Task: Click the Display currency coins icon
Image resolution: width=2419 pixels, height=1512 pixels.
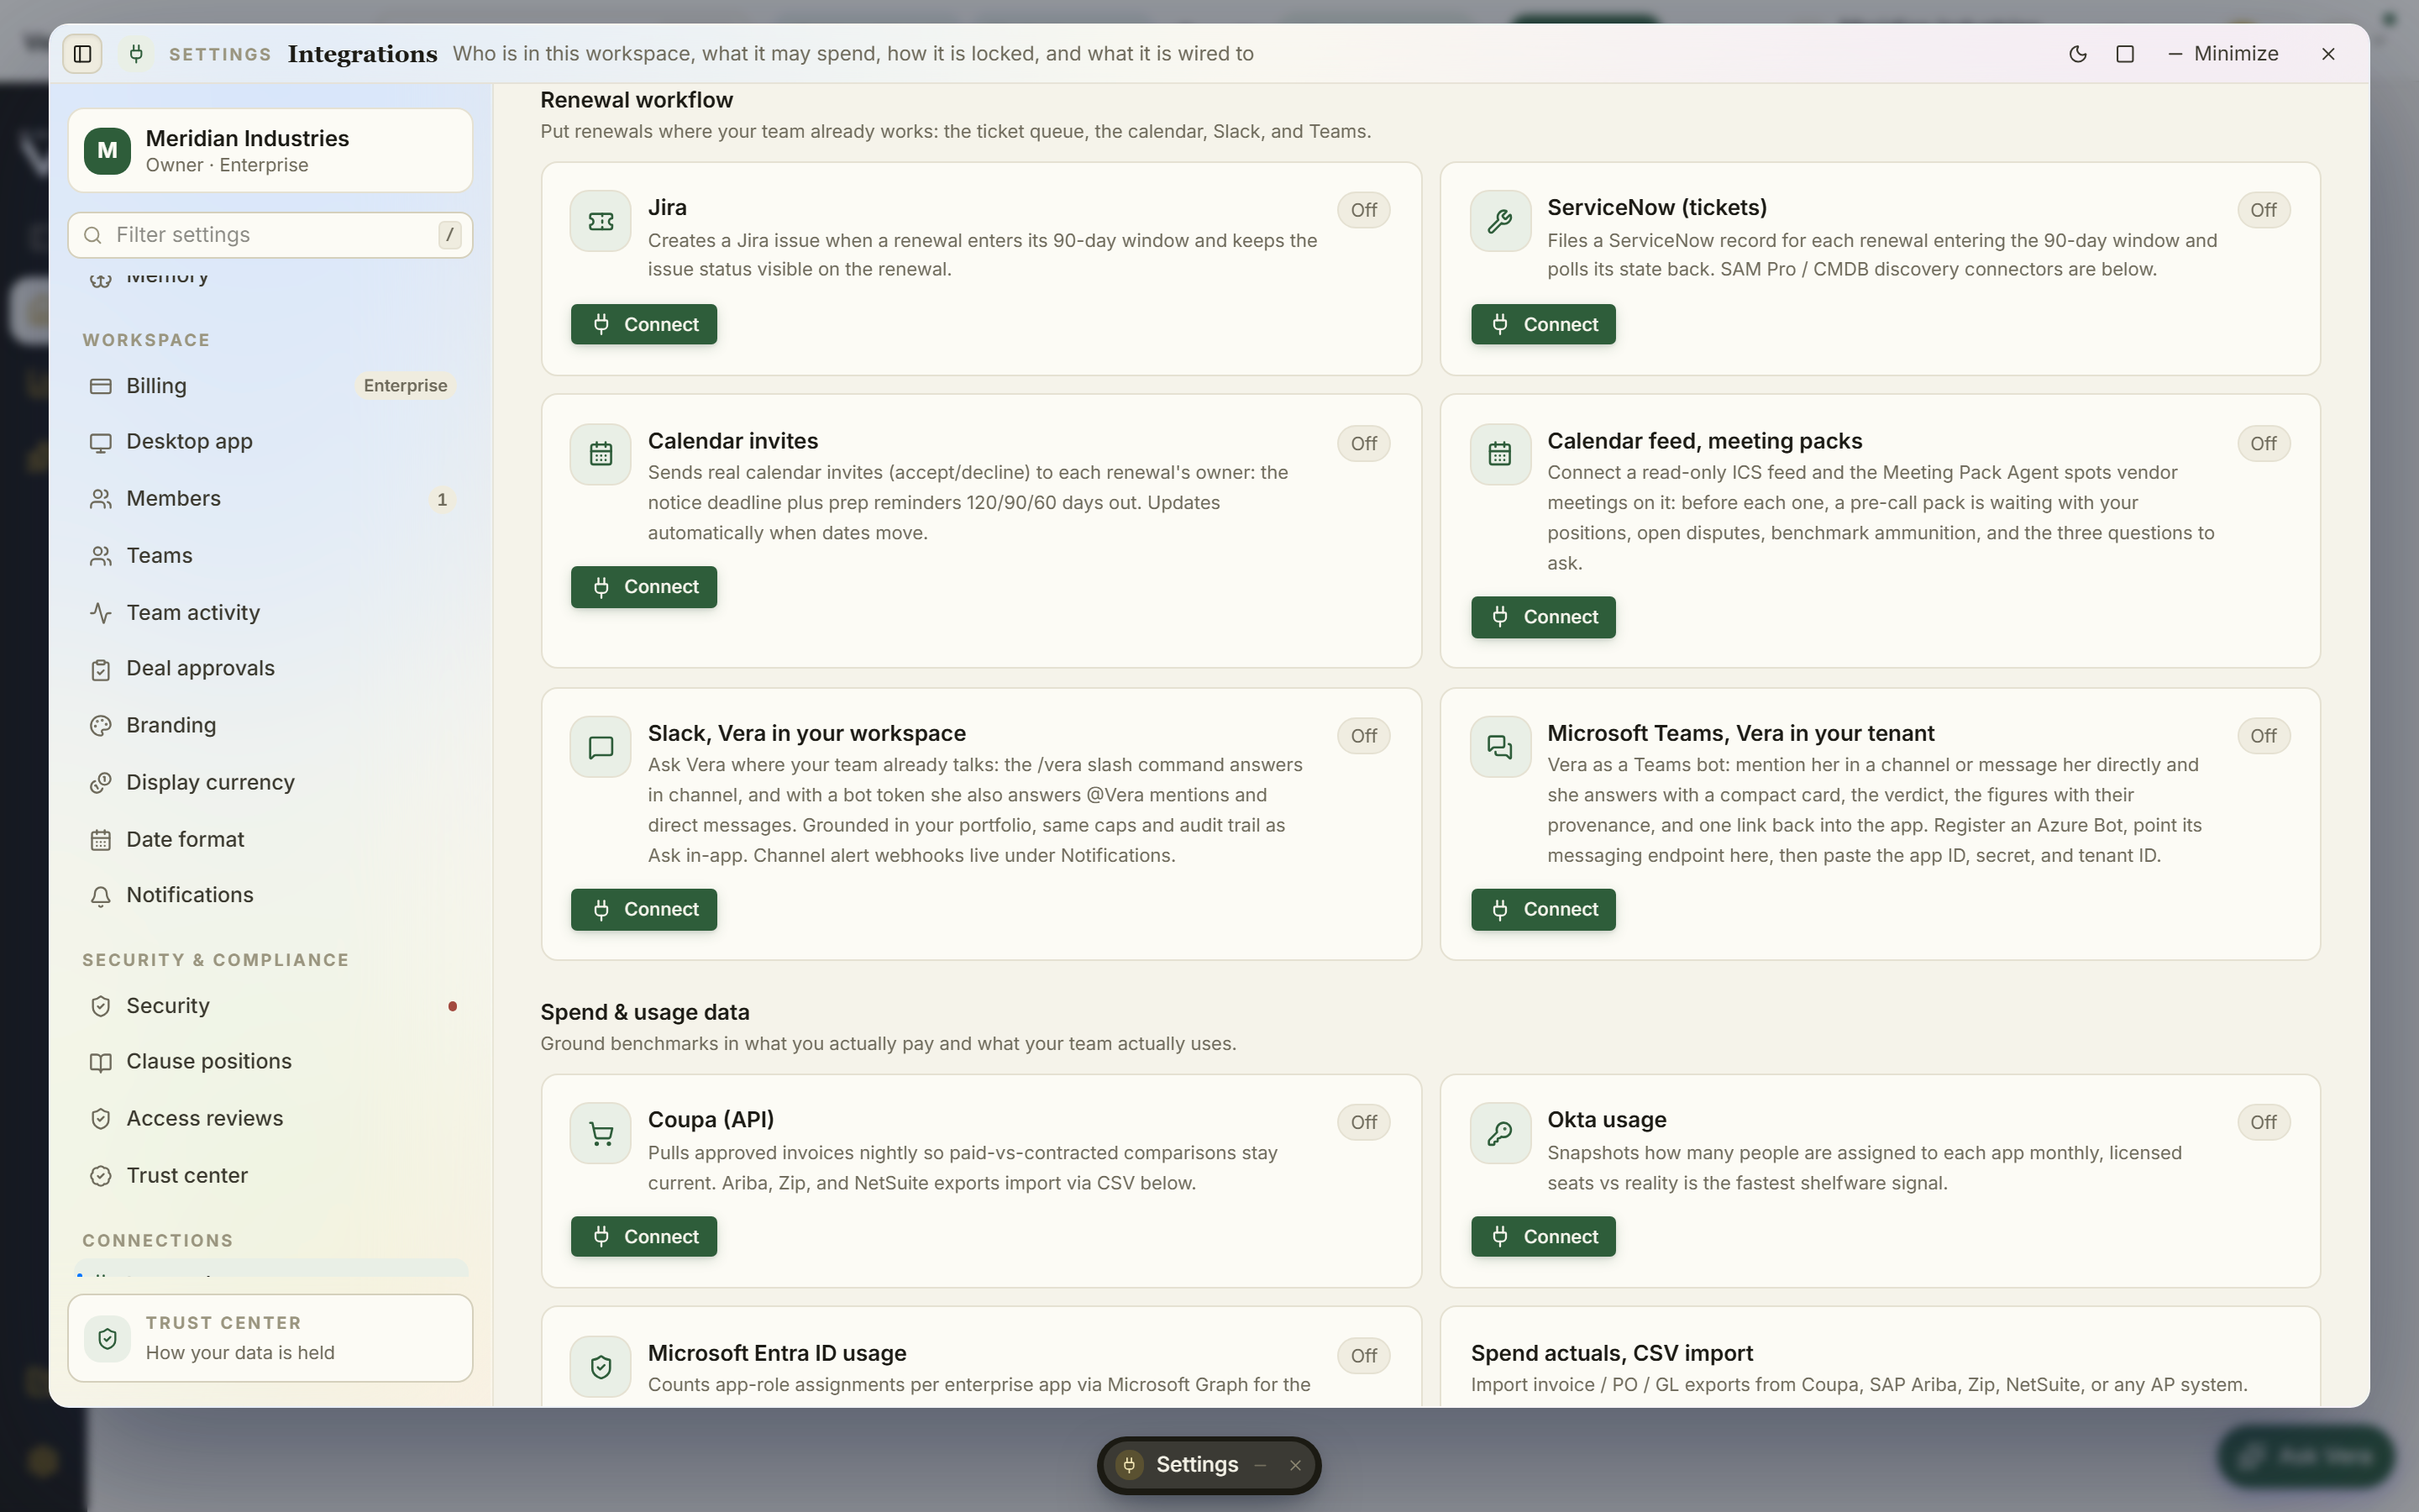Action: tap(101, 783)
